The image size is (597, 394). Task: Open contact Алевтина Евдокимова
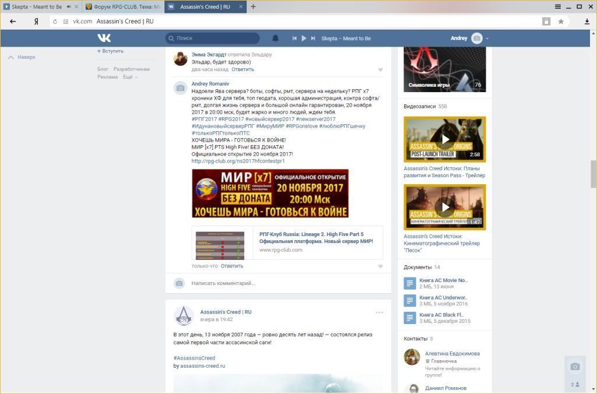[452, 354]
